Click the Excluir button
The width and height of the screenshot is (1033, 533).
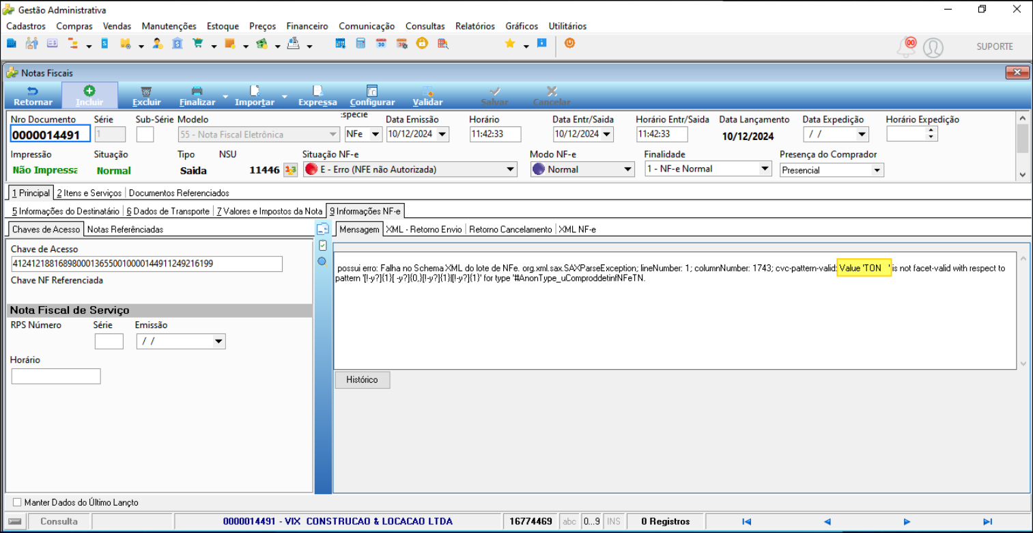click(147, 96)
